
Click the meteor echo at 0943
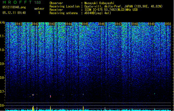[x=50, y=96]
